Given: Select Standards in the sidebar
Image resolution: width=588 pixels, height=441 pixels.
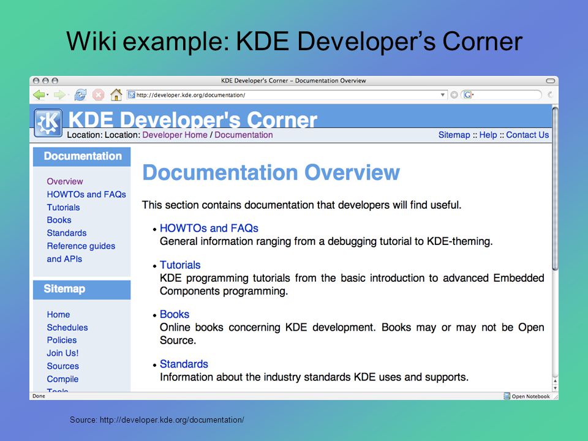Looking at the screenshot, I should [x=67, y=233].
